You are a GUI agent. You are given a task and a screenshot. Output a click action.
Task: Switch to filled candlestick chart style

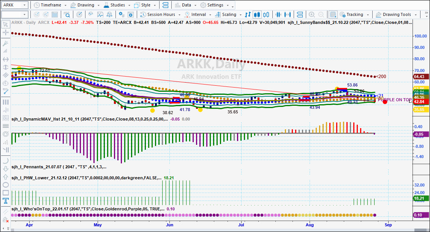257,14
